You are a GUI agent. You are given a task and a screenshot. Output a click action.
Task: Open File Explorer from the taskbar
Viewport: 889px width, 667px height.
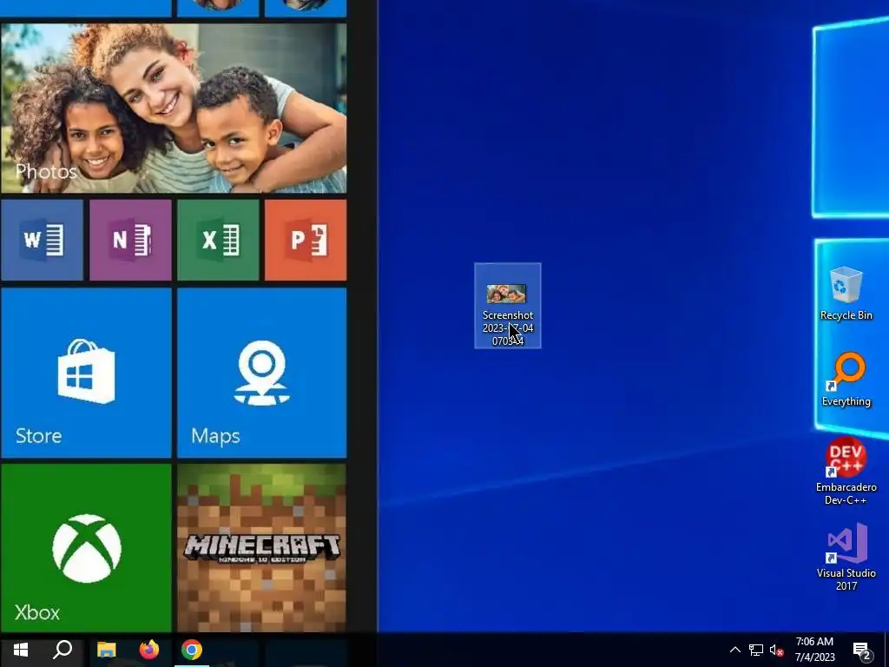(x=106, y=650)
